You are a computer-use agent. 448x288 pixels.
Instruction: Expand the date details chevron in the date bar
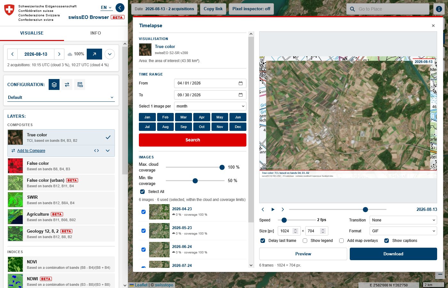point(110,54)
